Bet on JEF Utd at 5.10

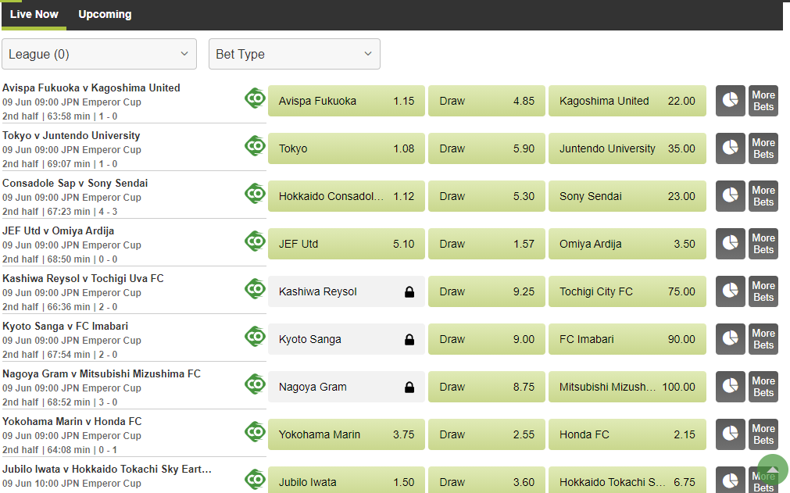click(346, 244)
